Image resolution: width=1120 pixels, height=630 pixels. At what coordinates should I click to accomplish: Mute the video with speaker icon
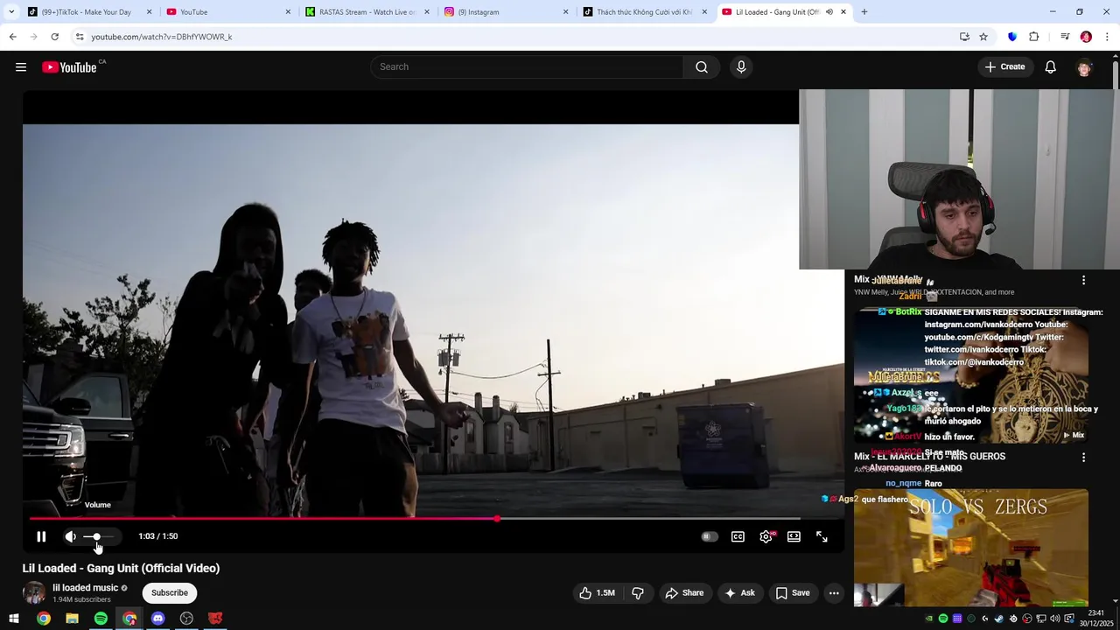point(71,536)
